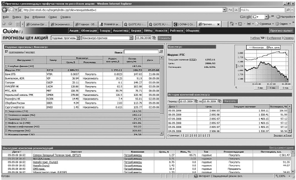Click the 6 мес chart period button
296x180 pixels.
point(273,88)
